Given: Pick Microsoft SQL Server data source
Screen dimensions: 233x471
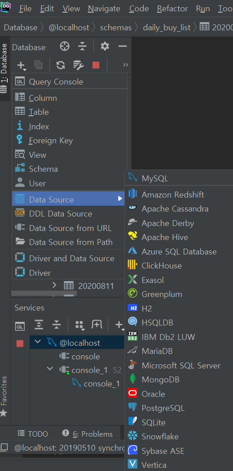Looking at the screenshot, I should click(x=179, y=365).
